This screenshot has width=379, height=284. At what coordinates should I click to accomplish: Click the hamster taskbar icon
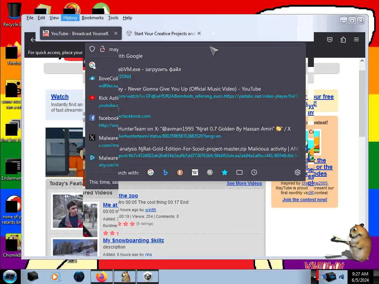click(124, 277)
